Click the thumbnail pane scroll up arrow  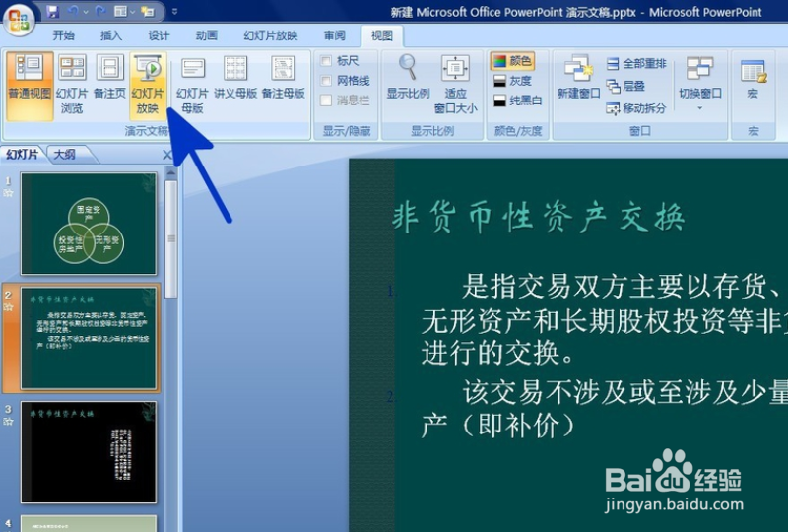point(170,173)
